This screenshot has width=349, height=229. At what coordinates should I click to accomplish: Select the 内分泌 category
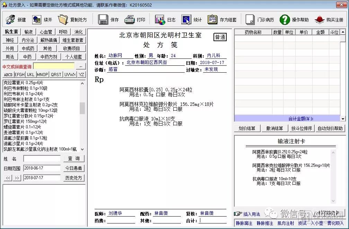coord(28,40)
